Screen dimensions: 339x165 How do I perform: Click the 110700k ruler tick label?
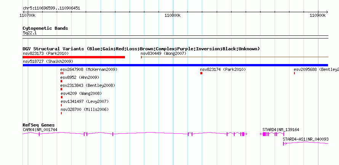[x=28, y=16]
